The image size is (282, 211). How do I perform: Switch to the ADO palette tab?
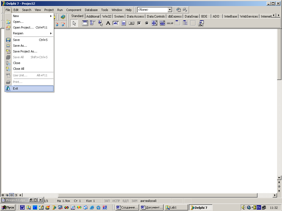[216, 16]
